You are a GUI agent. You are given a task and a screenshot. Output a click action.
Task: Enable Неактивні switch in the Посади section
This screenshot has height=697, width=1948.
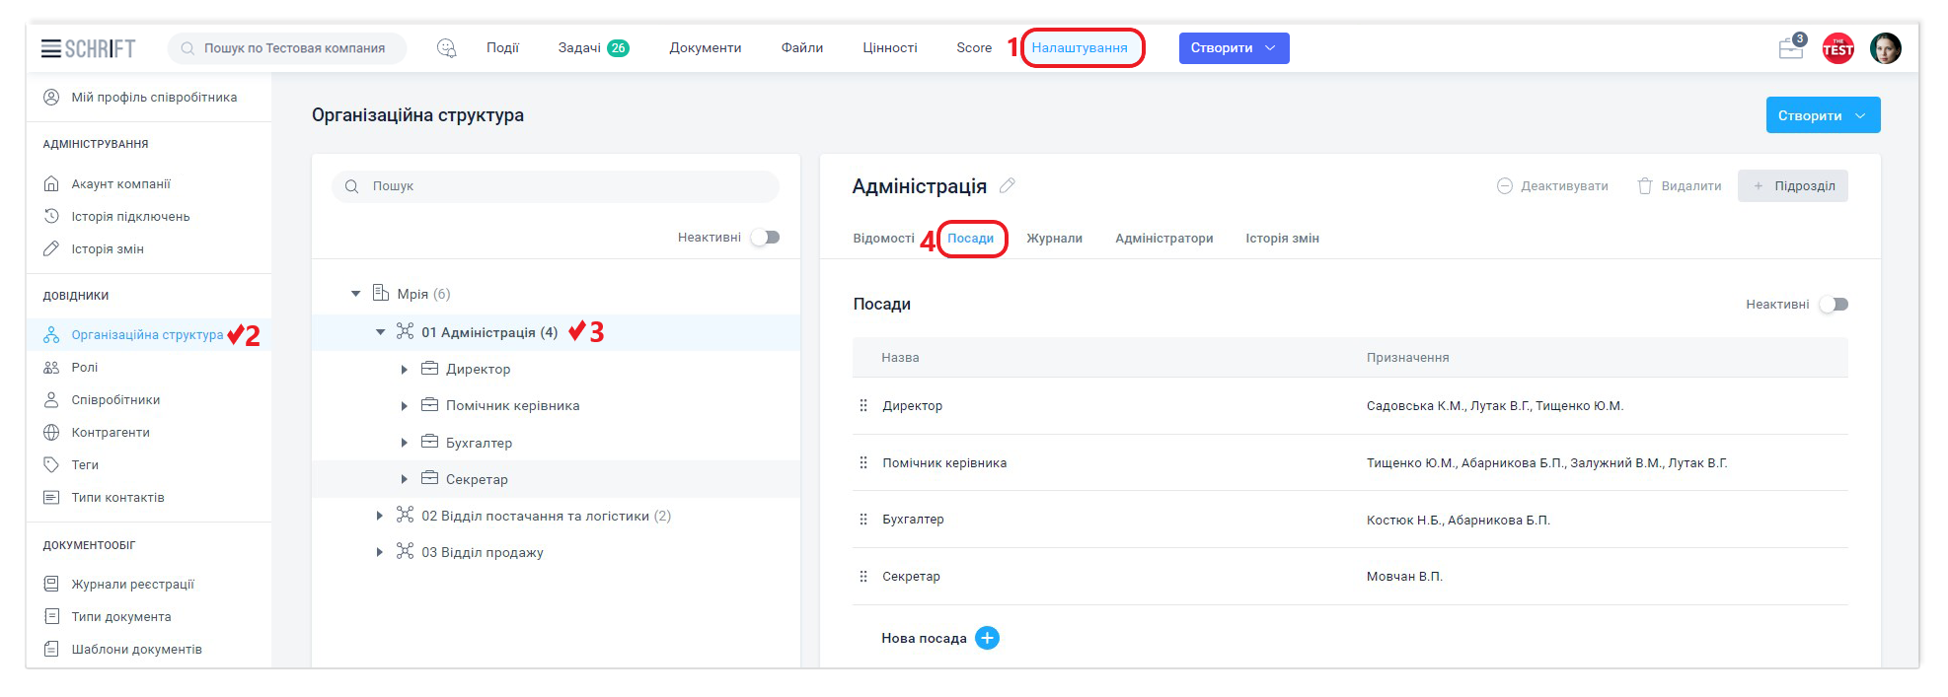[1834, 305]
